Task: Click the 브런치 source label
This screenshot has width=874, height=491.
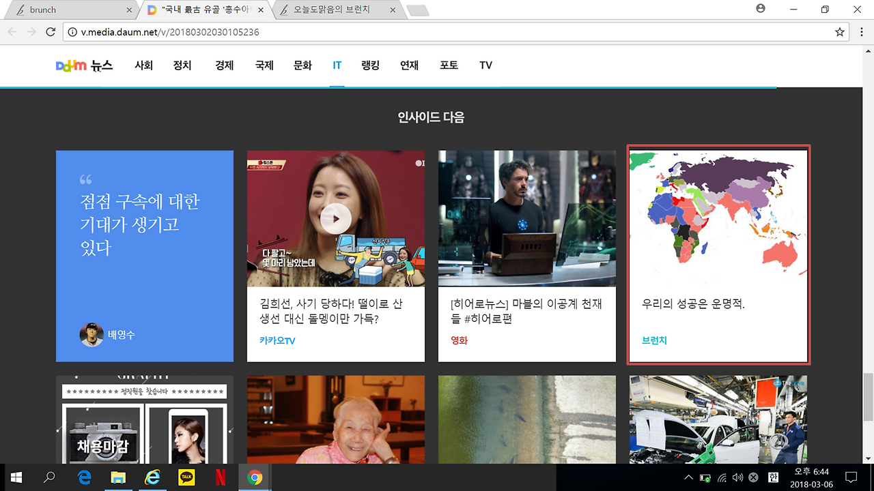Action: pyautogui.click(x=654, y=340)
